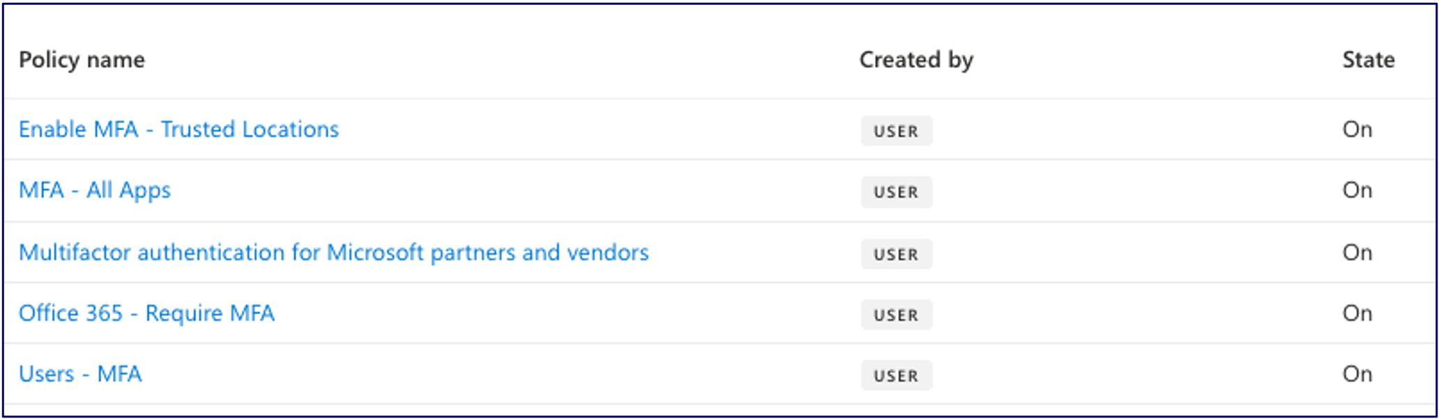The width and height of the screenshot is (1439, 419).
Task: Open the MFA - All Apps policy
Action: pyautogui.click(x=95, y=190)
